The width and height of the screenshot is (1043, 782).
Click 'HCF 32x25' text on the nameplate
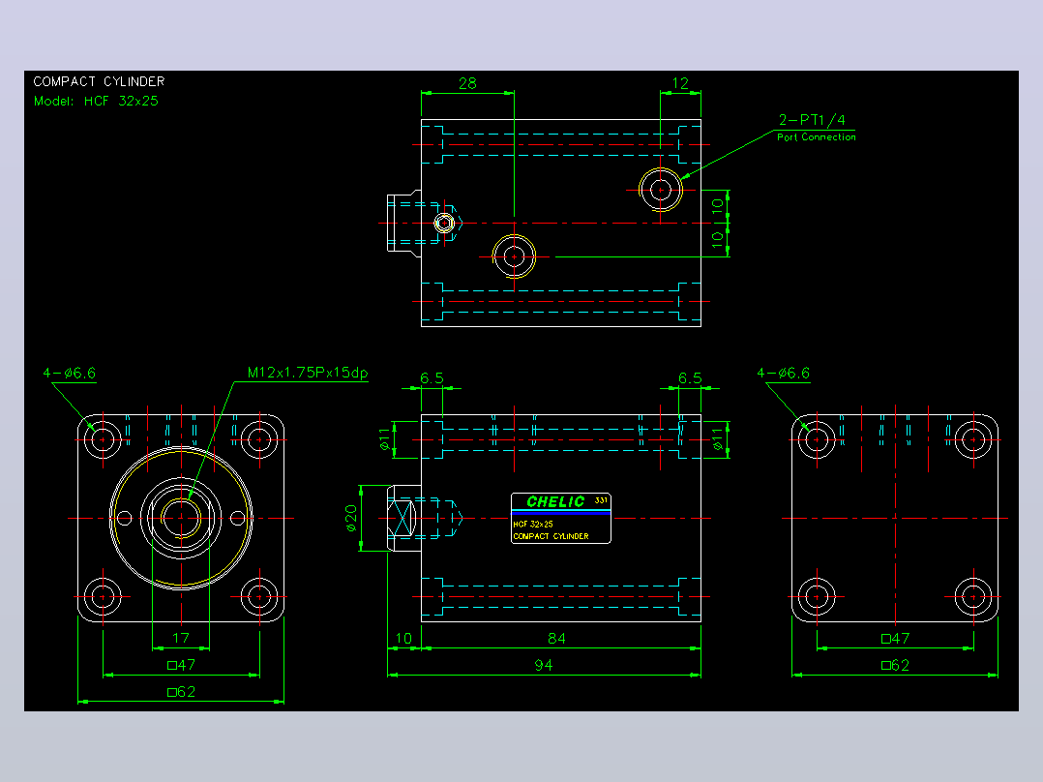533,525
